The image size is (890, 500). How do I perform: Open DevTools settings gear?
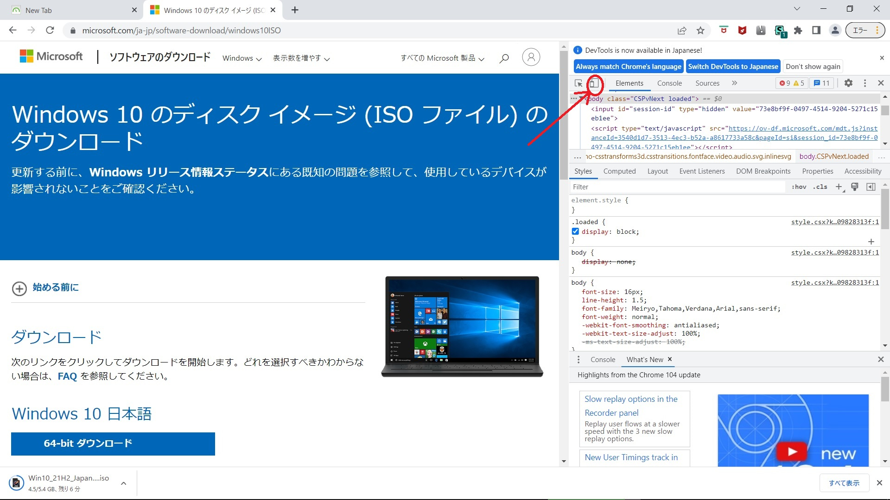coord(848,83)
